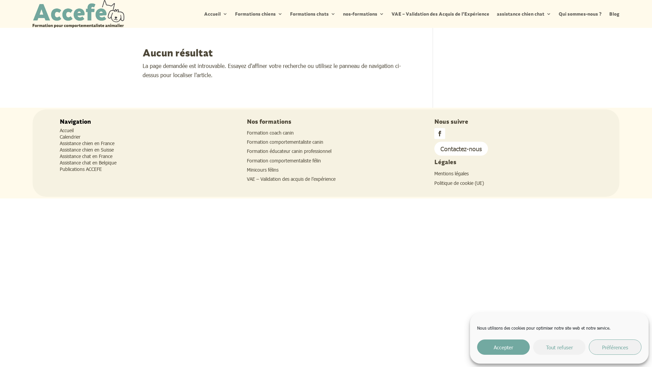
Task: Open VAE – Validation des Acquis page
Action: (x=440, y=14)
